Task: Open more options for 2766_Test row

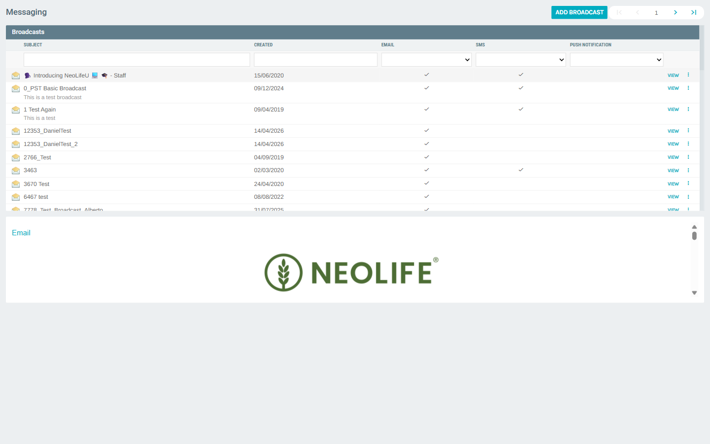Action: 688,157
